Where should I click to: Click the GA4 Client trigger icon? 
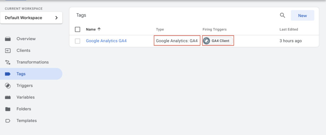click(x=207, y=41)
